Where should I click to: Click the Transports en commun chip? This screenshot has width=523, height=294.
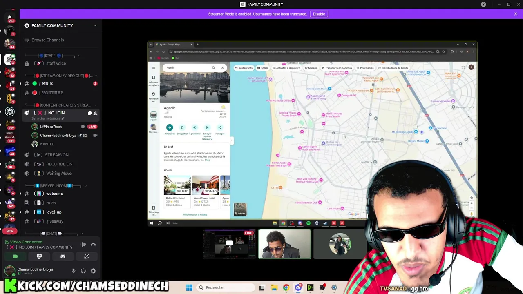point(337,68)
